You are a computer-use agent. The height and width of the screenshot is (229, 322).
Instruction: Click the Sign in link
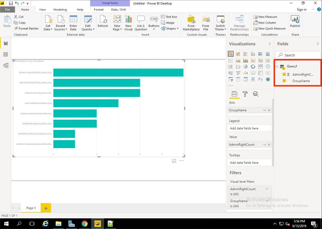(x=302, y=10)
